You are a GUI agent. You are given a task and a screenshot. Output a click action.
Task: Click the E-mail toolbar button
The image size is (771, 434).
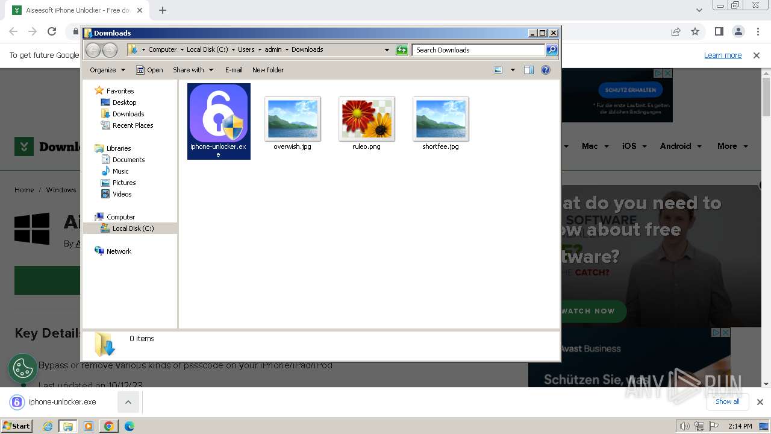point(234,70)
